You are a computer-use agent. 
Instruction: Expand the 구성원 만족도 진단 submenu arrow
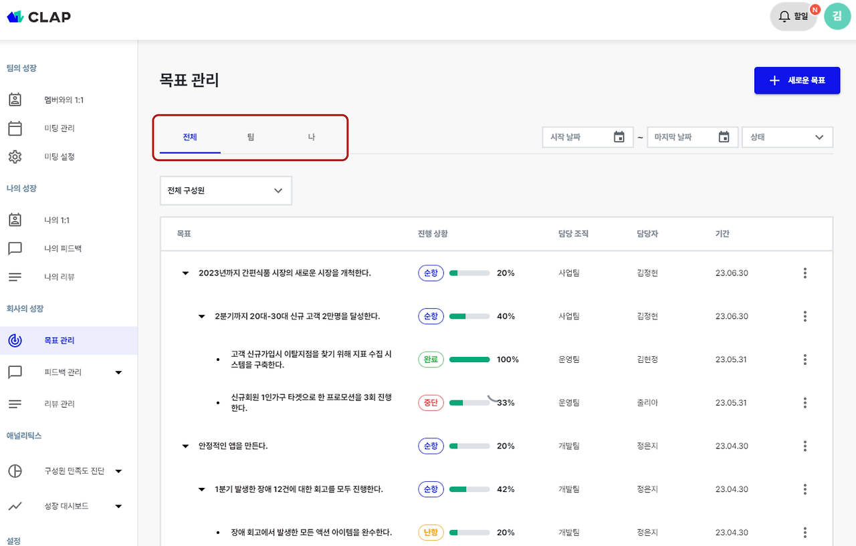pos(118,471)
